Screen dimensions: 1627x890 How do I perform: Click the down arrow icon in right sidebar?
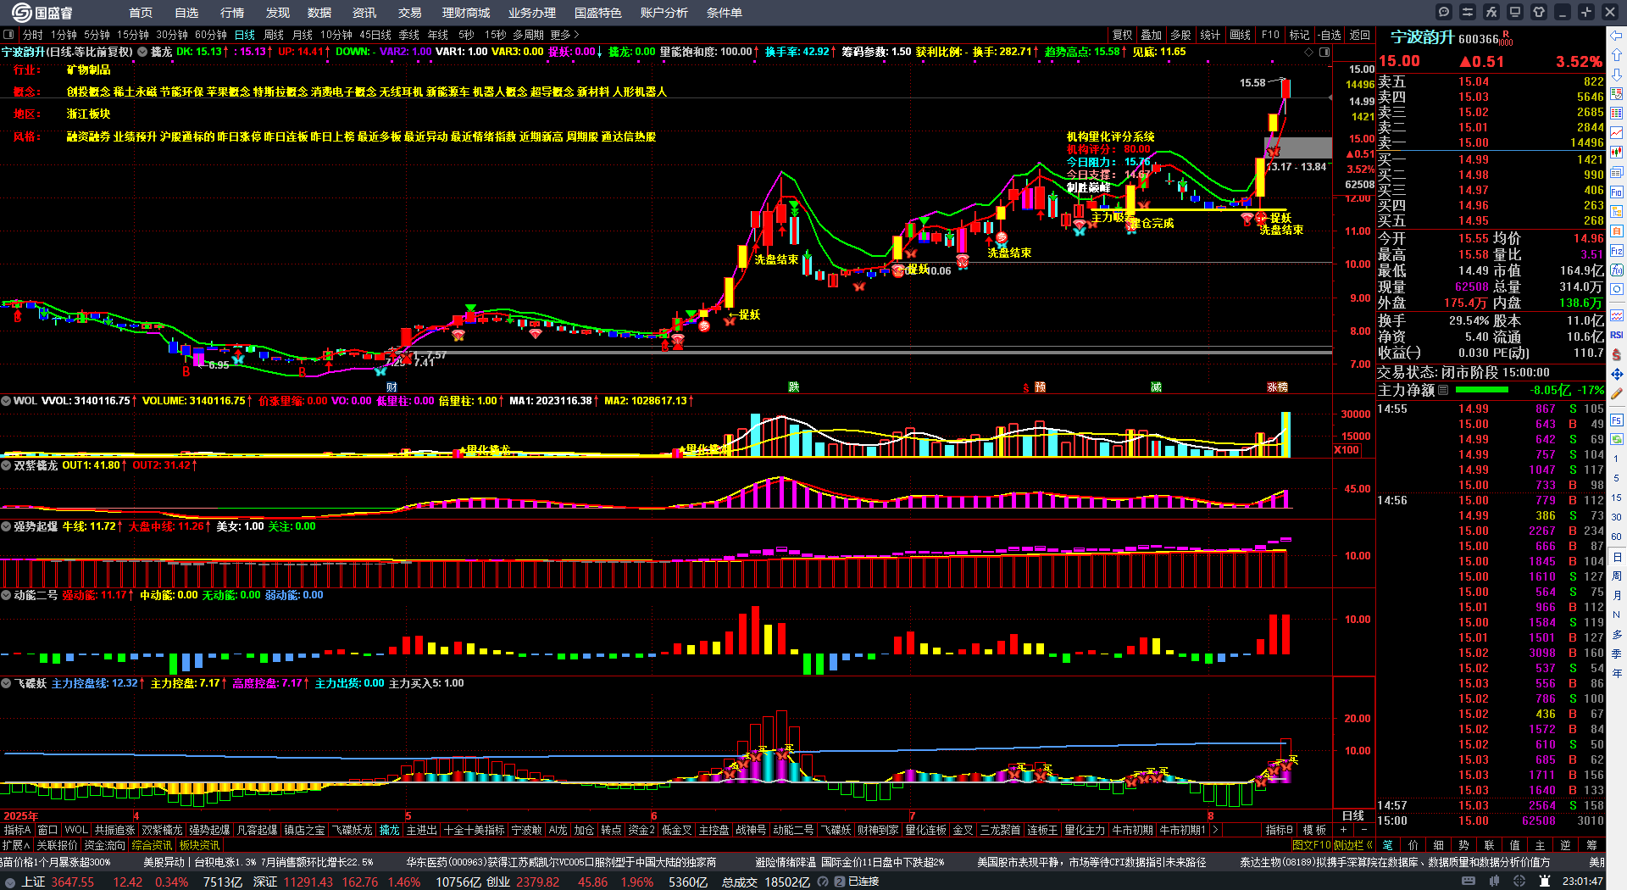coord(1617,74)
